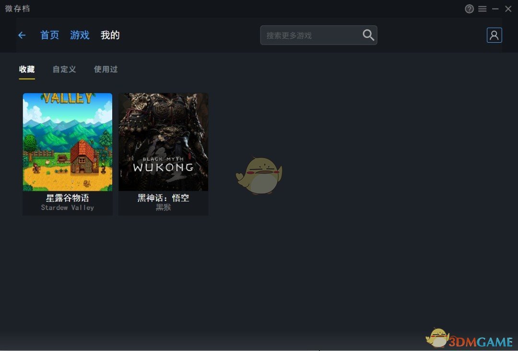This screenshot has width=518, height=351.
Task: Click the magnifier search icon
Action: (368, 35)
